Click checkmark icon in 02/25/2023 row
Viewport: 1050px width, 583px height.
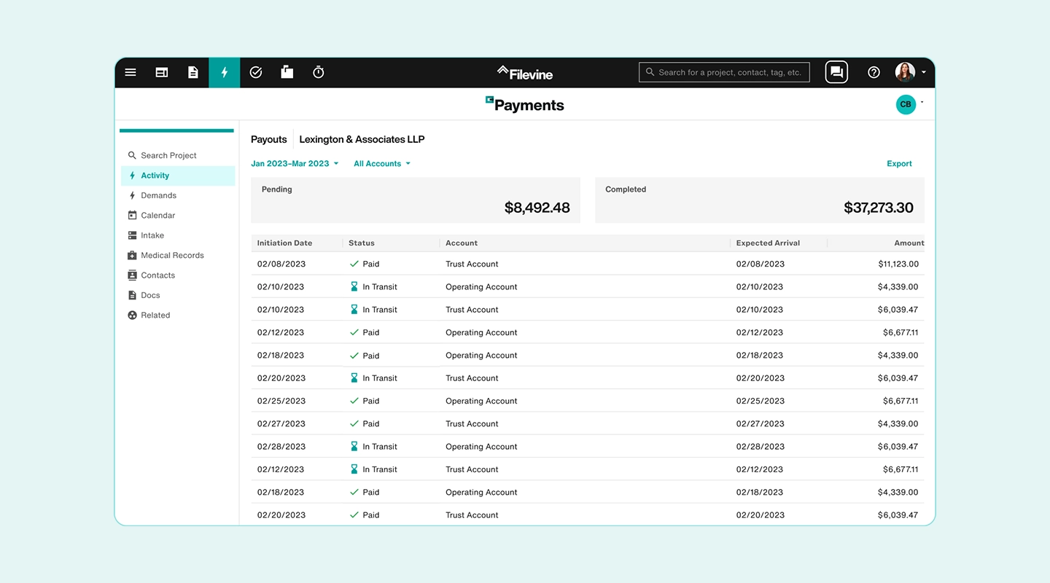pos(354,401)
